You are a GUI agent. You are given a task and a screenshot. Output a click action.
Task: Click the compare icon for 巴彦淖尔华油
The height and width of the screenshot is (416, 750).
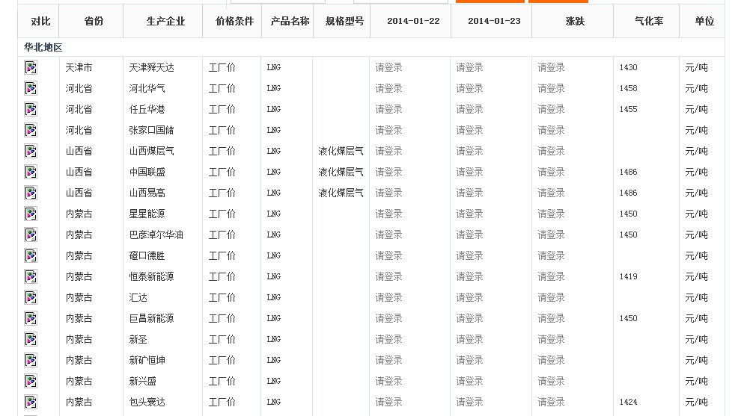pos(31,235)
